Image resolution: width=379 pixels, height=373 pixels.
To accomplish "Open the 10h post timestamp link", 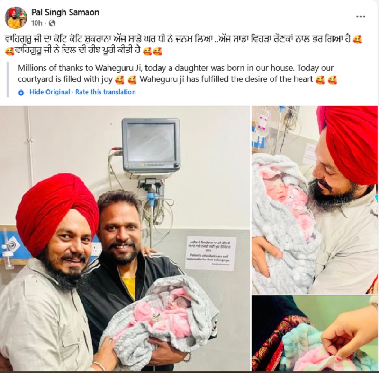I will point(37,23).
